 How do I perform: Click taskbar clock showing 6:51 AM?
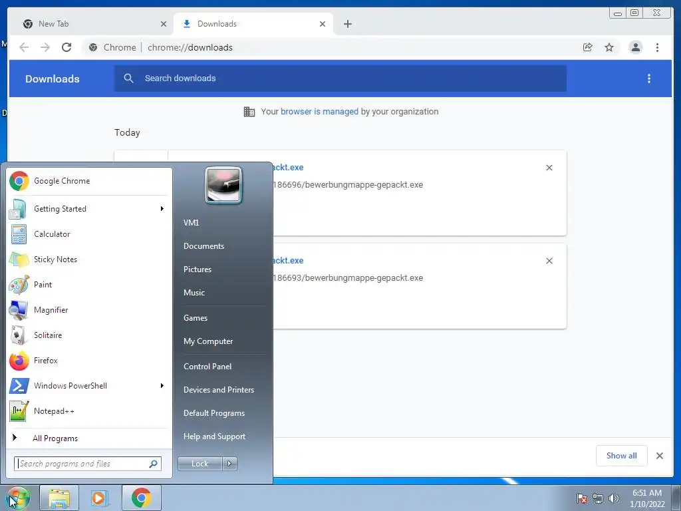(x=647, y=498)
